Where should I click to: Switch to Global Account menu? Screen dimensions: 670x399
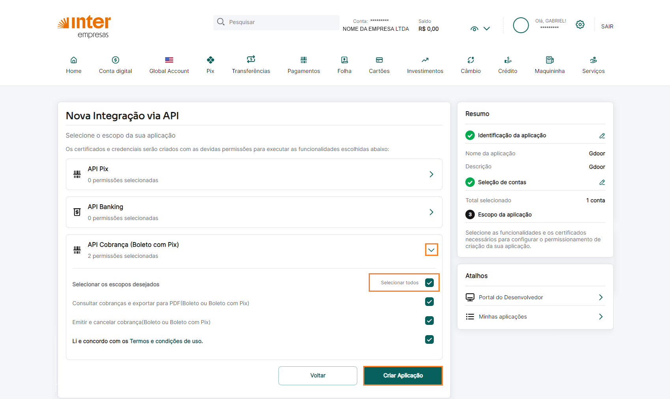click(169, 60)
